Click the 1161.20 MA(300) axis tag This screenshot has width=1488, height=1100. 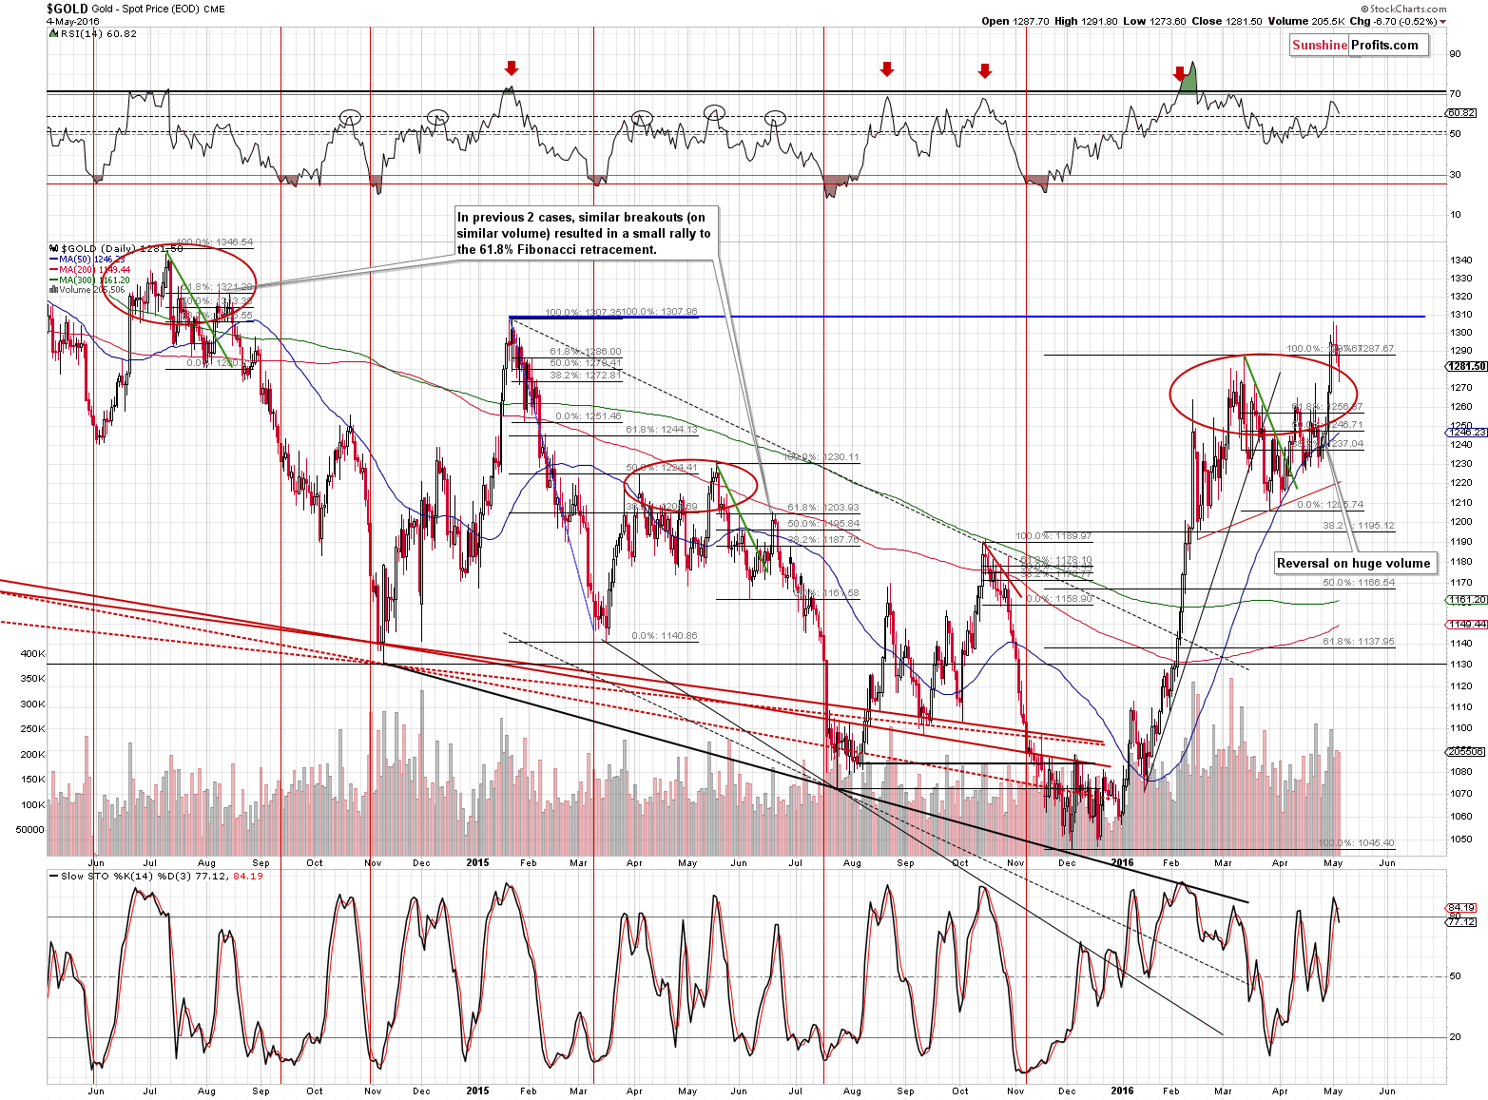1467,600
